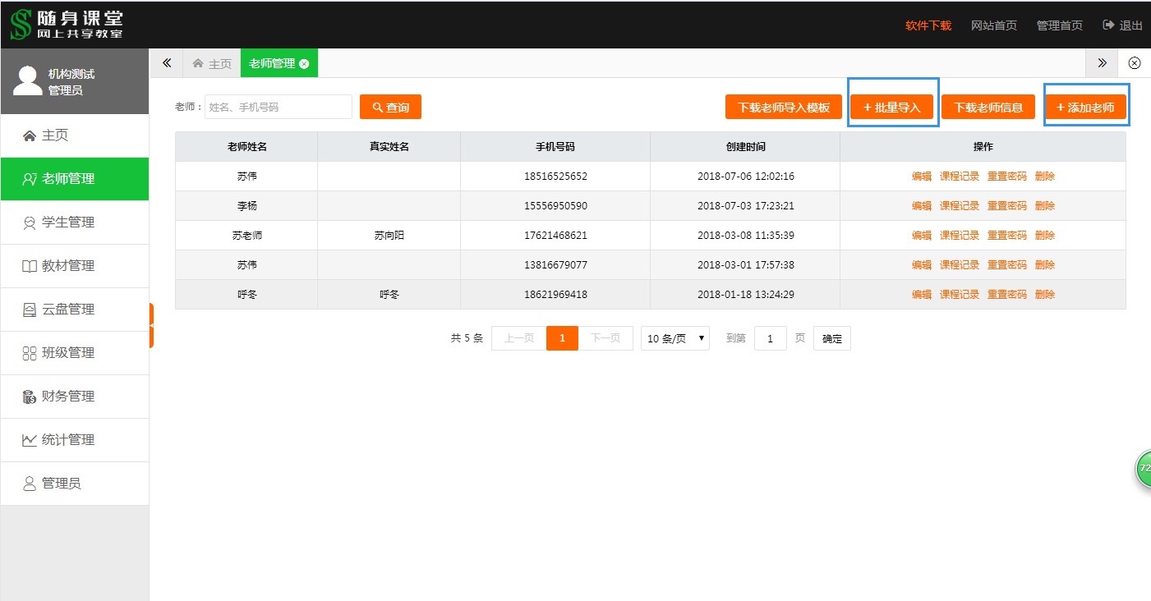Viewport: 1151px width, 601px height.
Task: Click the 查询 search button
Action: coord(390,108)
